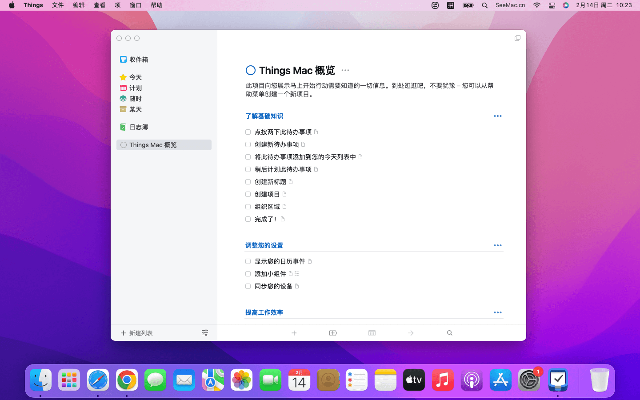The height and width of the screenshot is (400, 640).
Task: Check off 创建新标题
Action: pos(248,182)
